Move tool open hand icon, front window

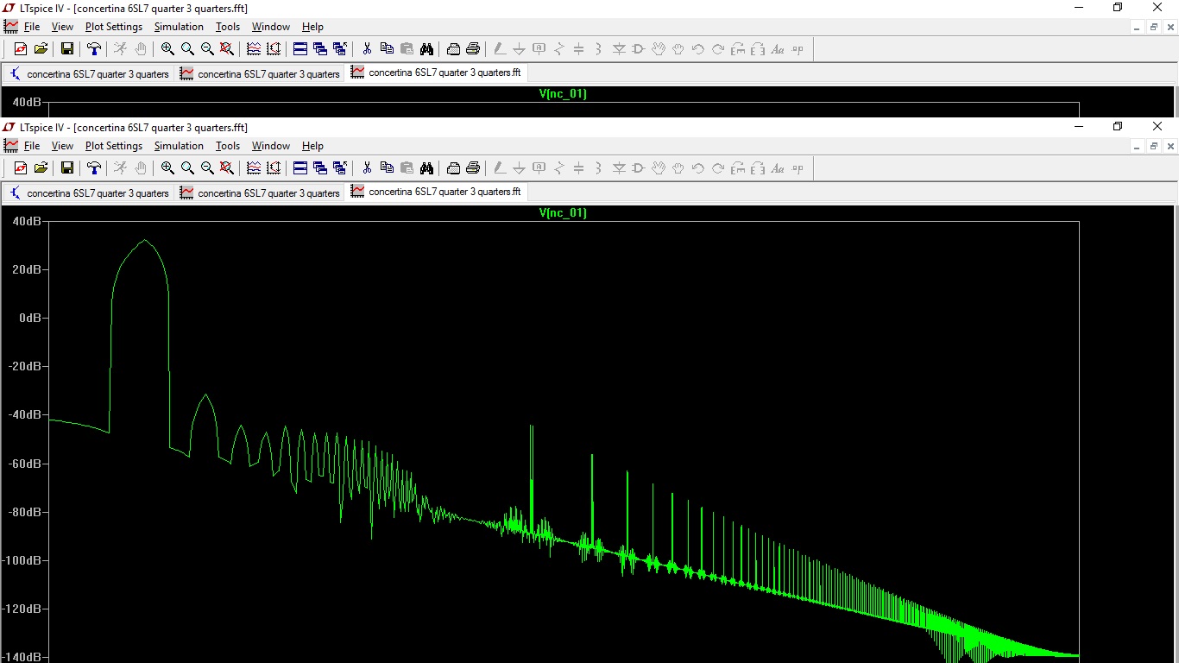[x=659, y=168]
